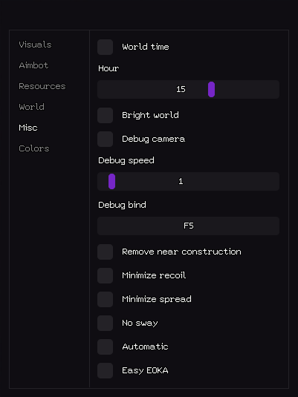
Task: Click the value 15 on Hour slider
Action: (x=181, y=89)
